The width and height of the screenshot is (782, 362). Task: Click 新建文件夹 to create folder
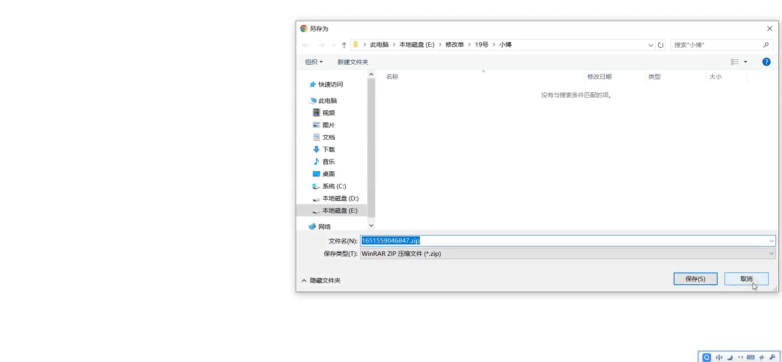click(353, 62)
